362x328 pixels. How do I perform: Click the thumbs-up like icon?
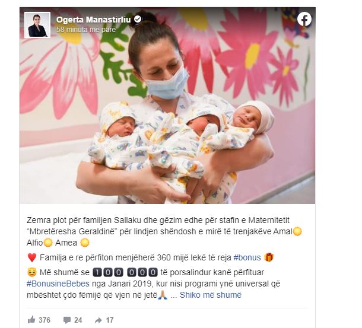(x=31, y=320)
